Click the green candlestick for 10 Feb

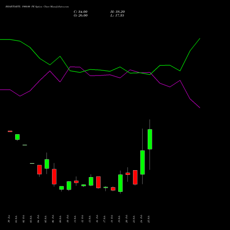click(x=69, y=185)
